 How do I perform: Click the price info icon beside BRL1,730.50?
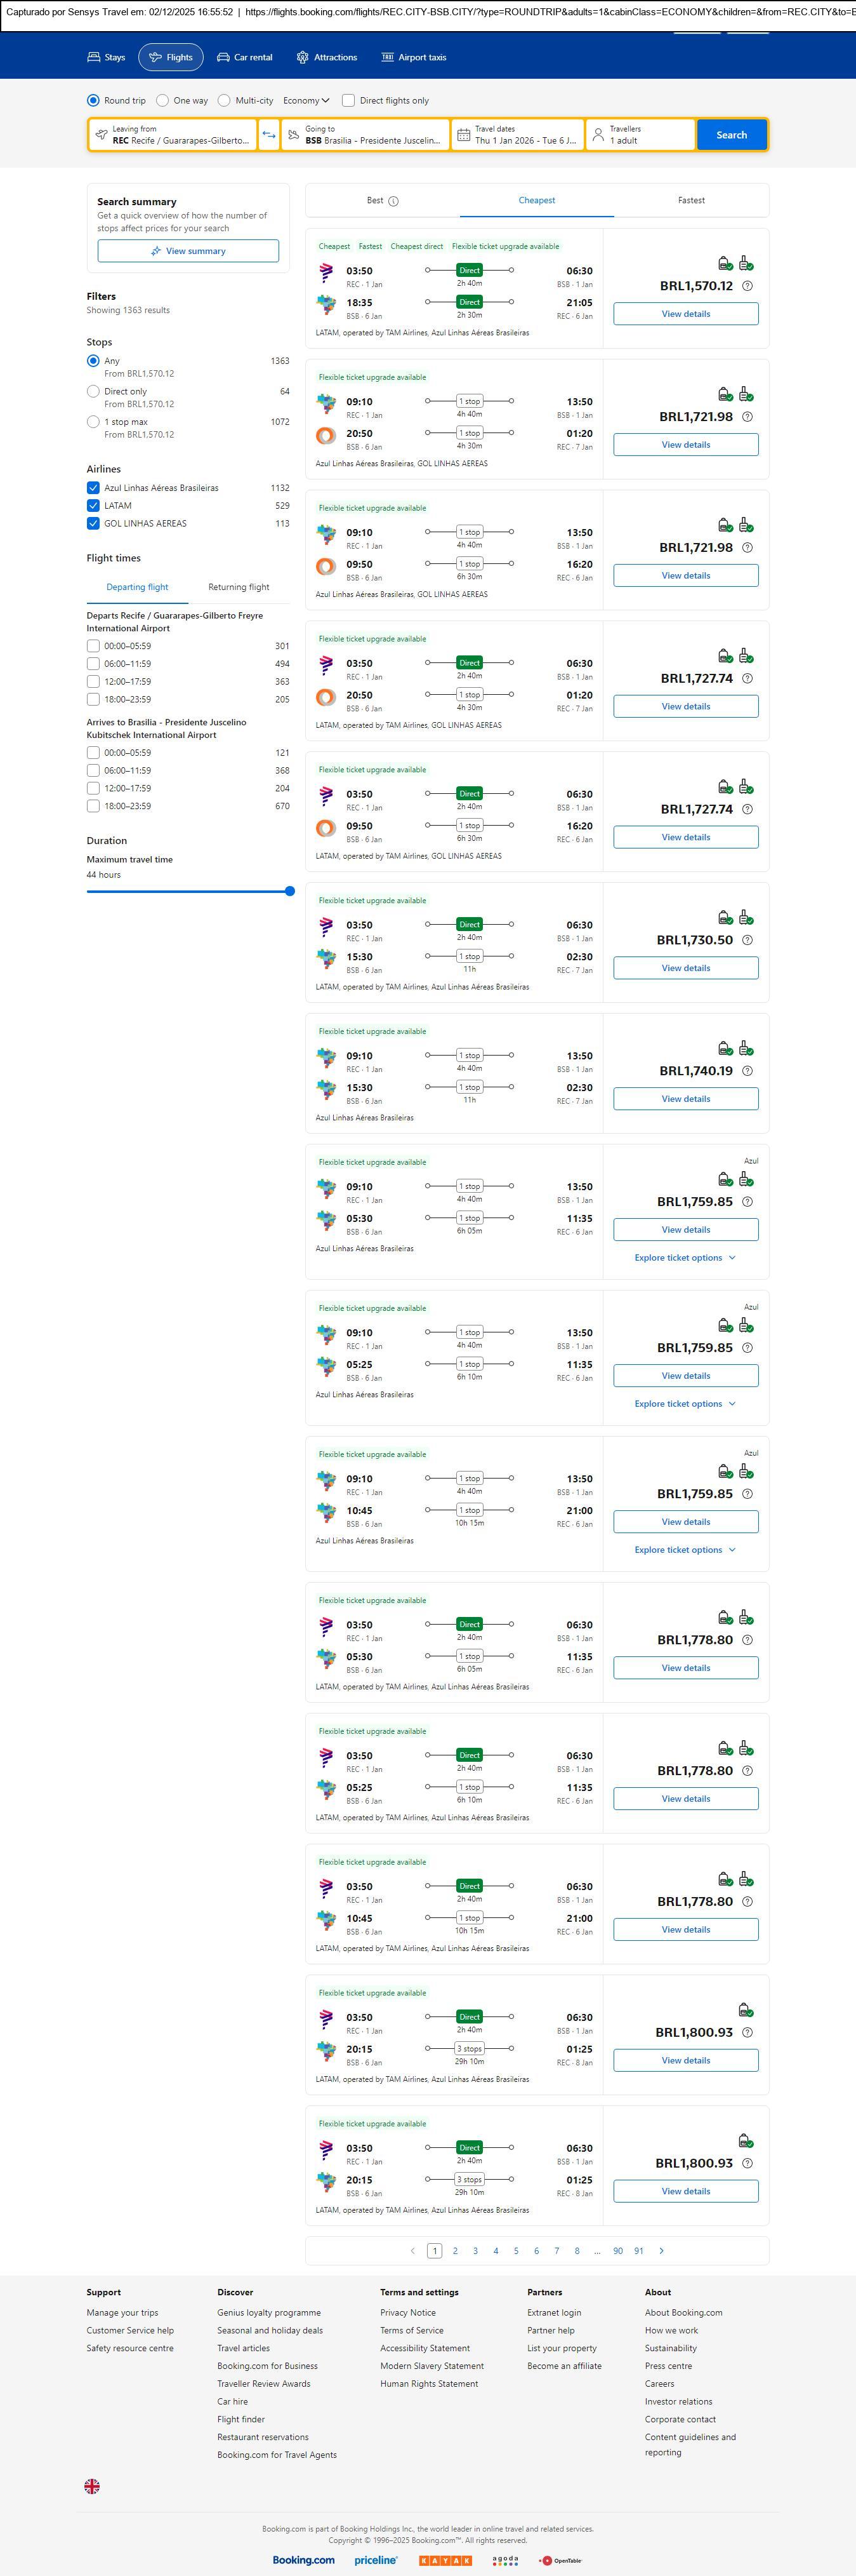tap(747, 940)
